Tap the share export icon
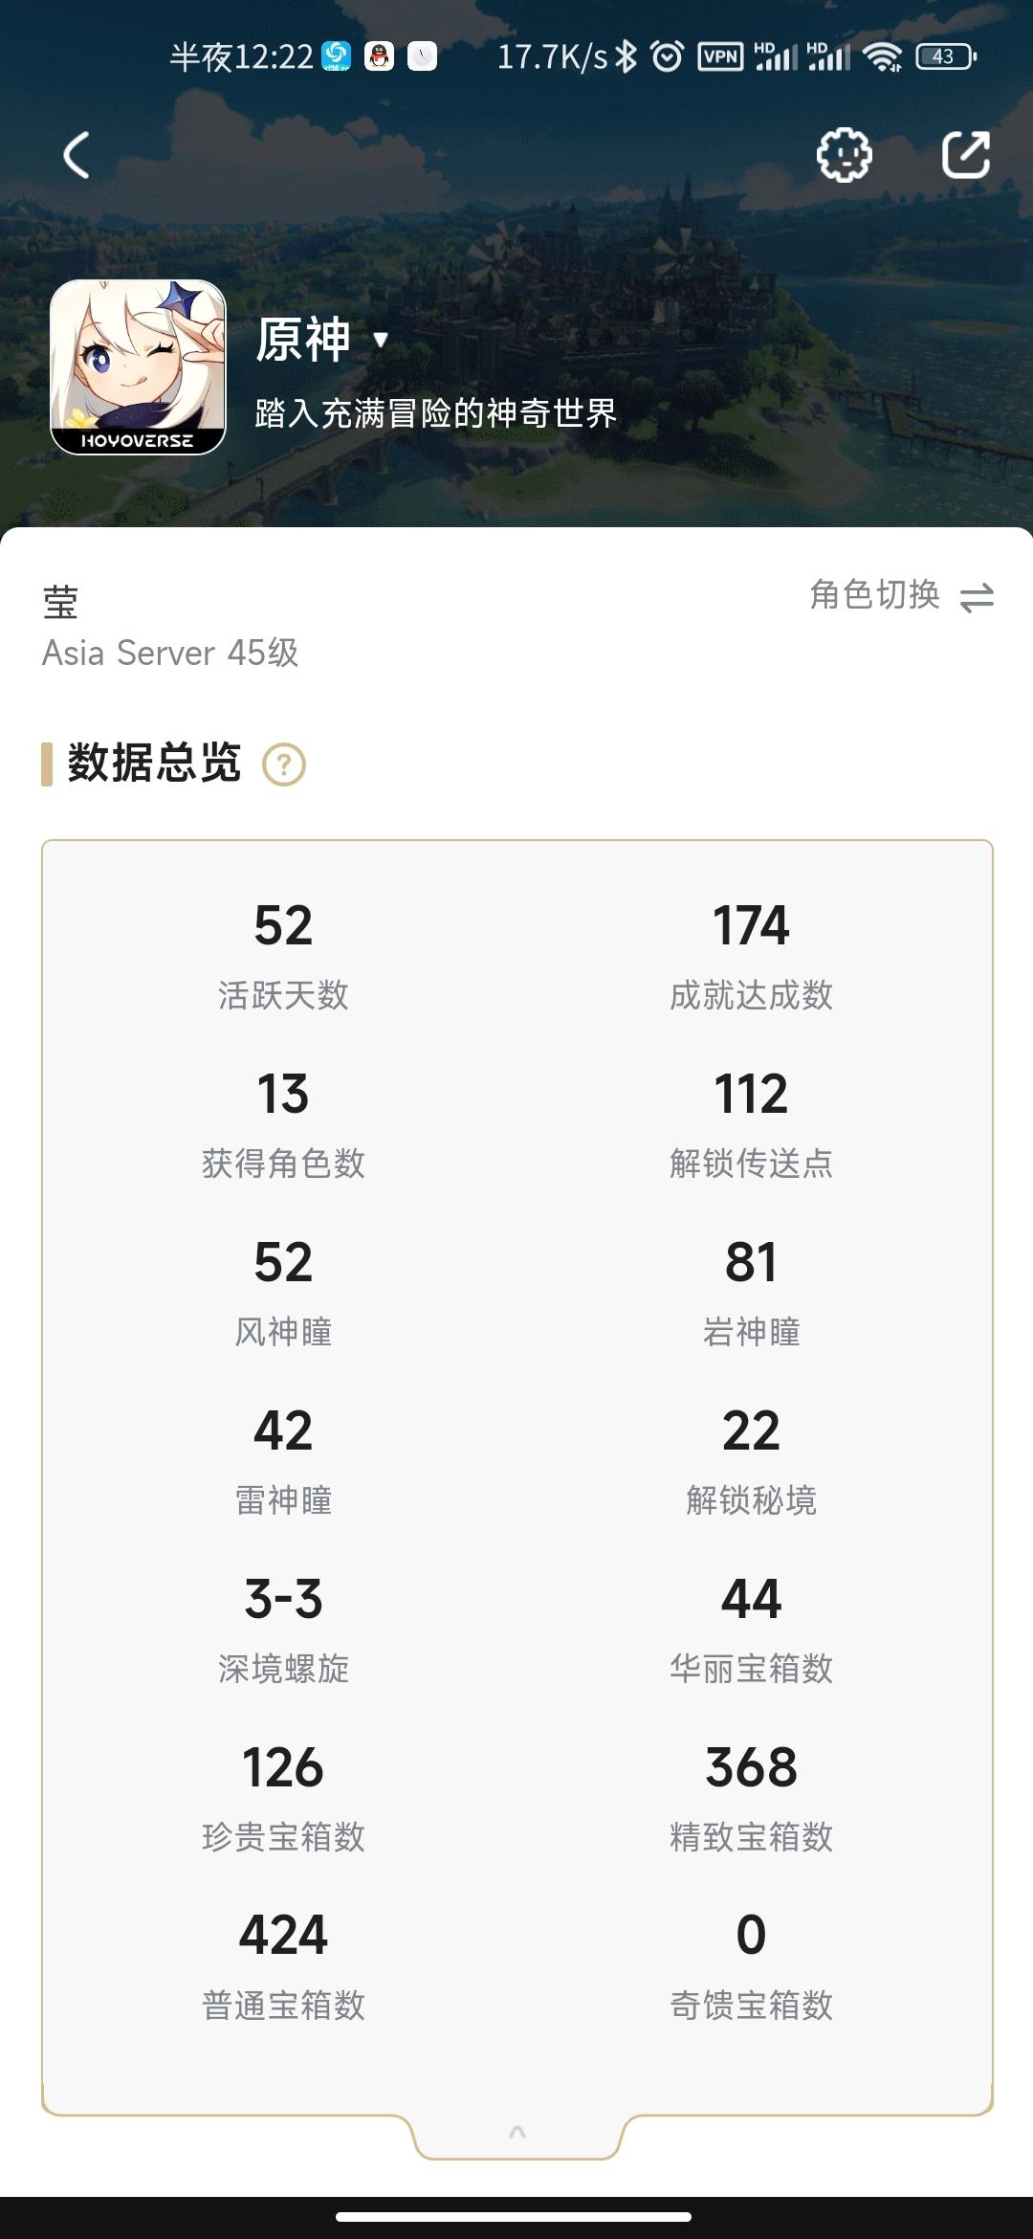 tap(966, 155)
